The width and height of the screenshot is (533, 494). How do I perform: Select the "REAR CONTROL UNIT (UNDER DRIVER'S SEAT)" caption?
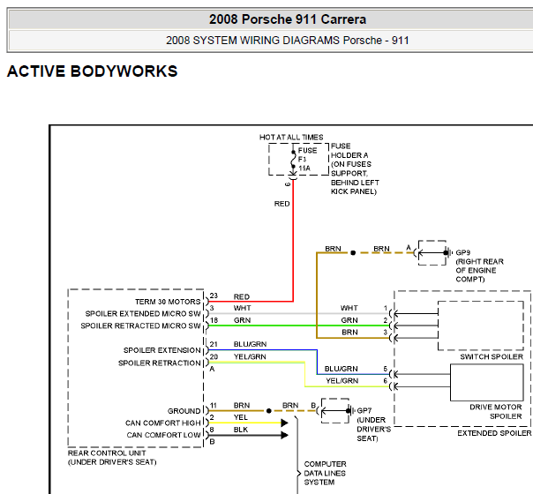[x=112, y=458]
